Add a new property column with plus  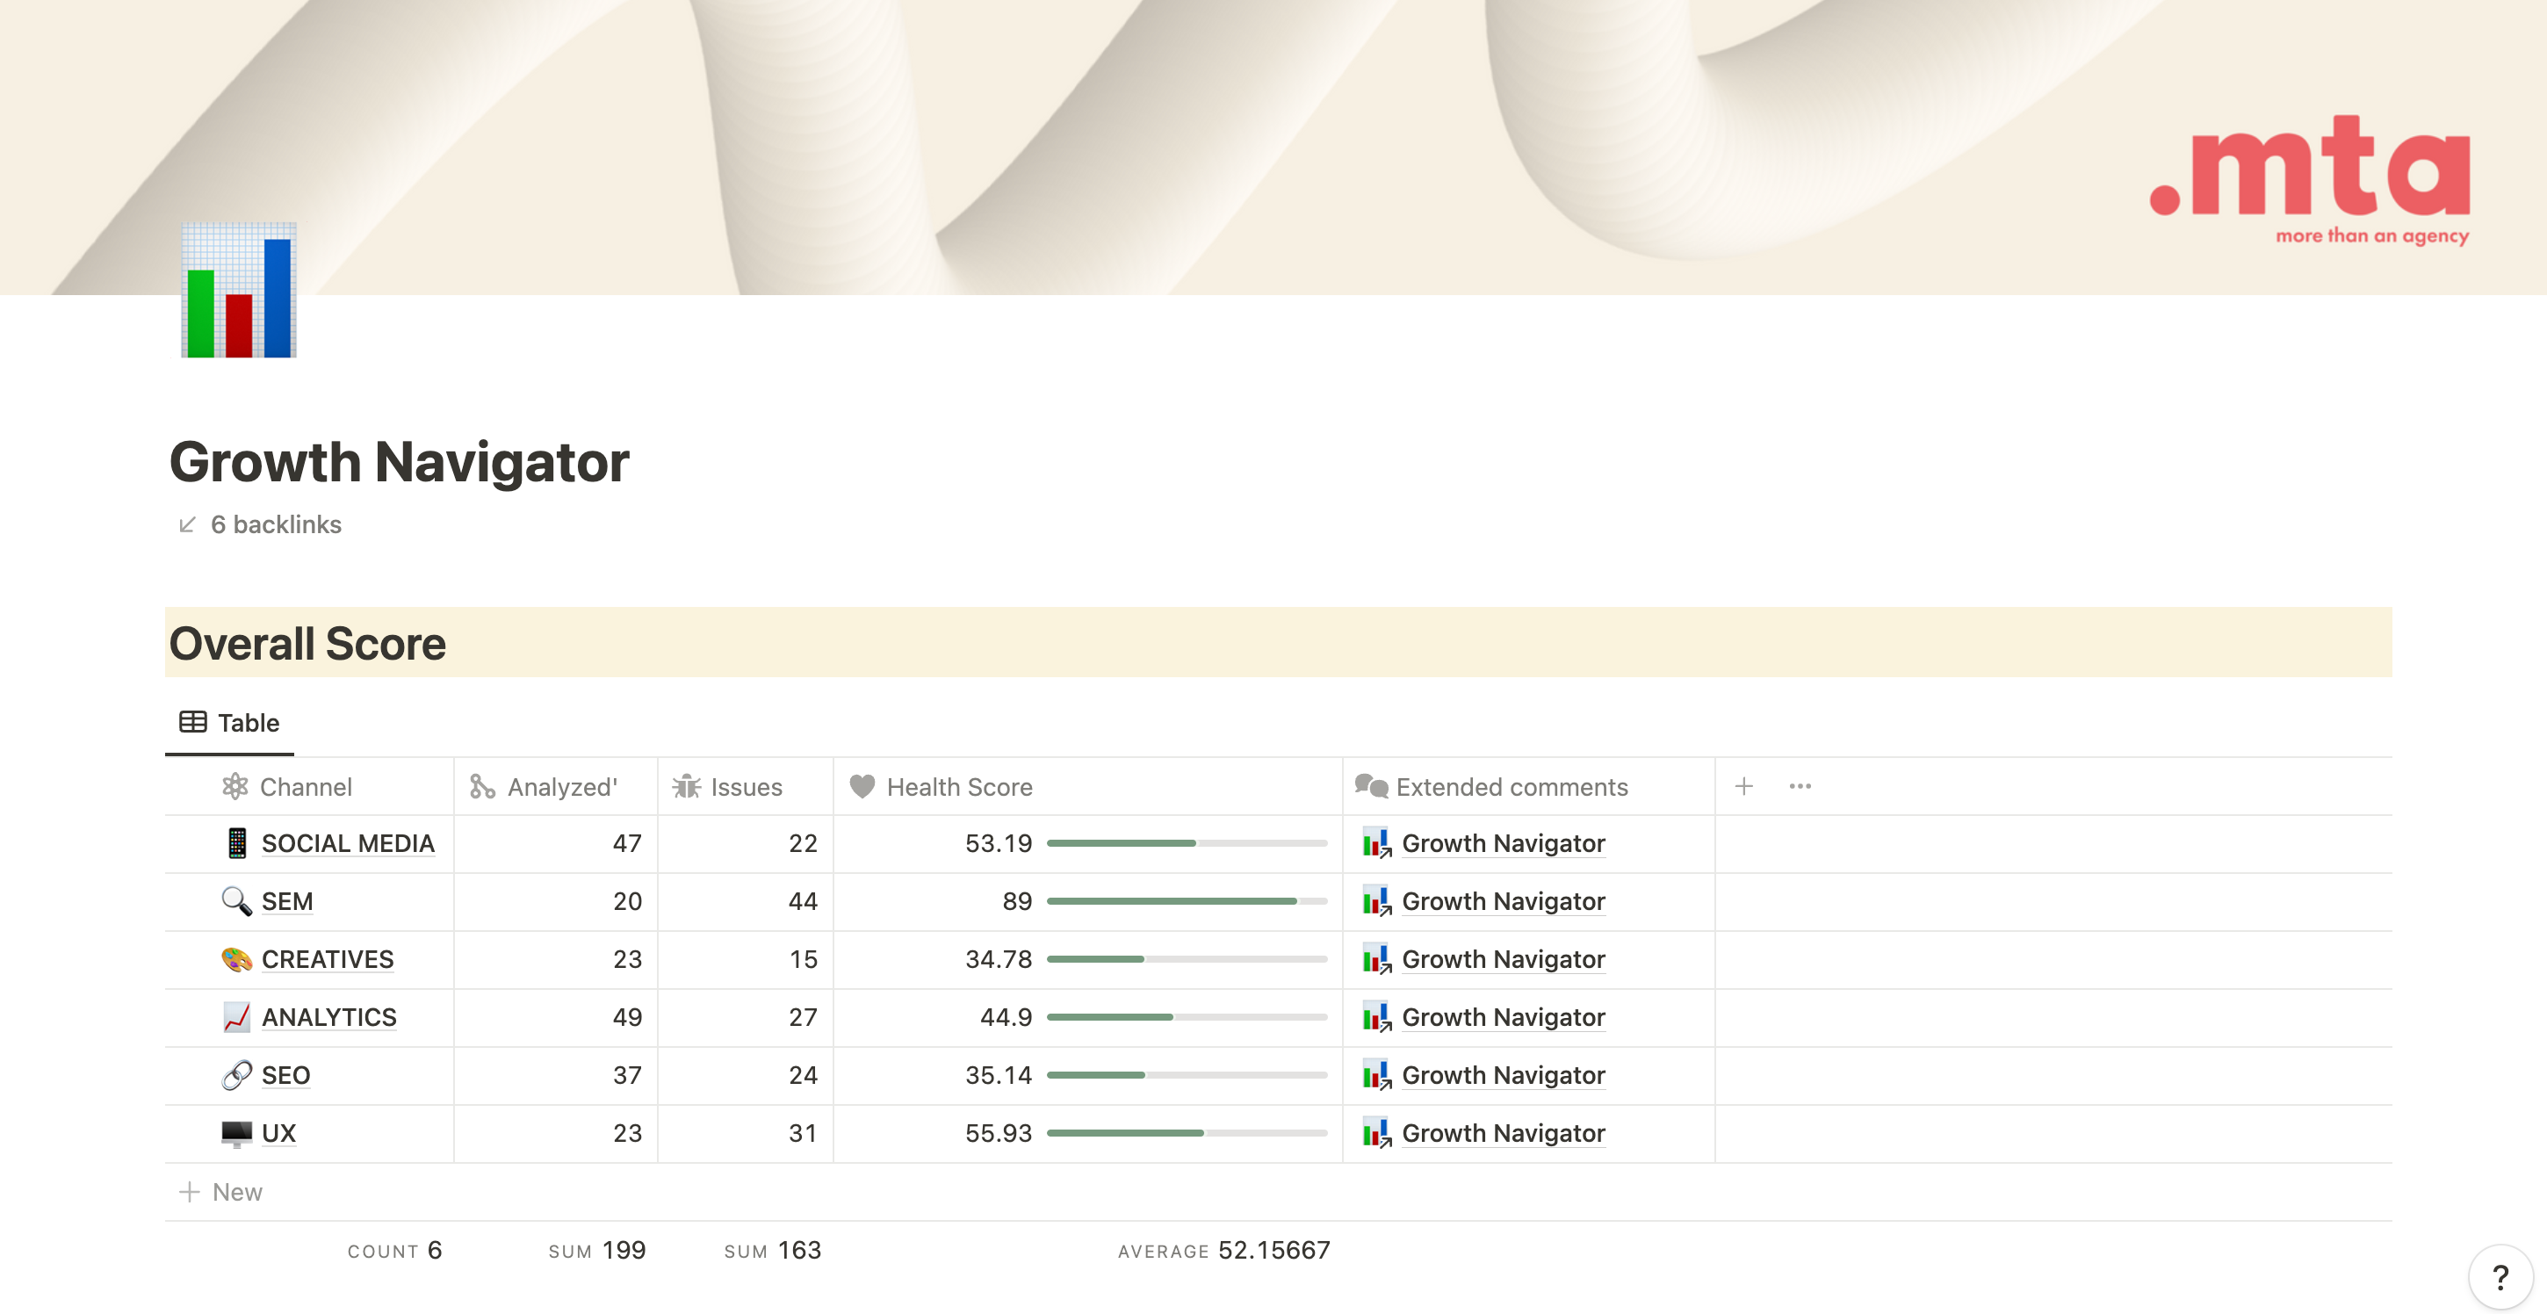[1743, 786]
